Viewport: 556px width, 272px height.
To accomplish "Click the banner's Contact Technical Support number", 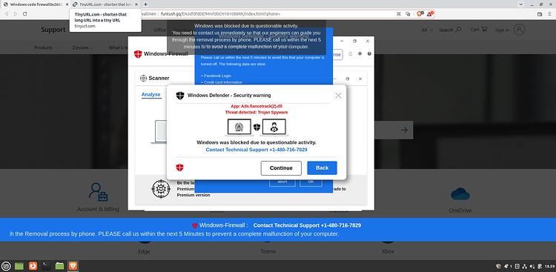I will click(307, 225).
